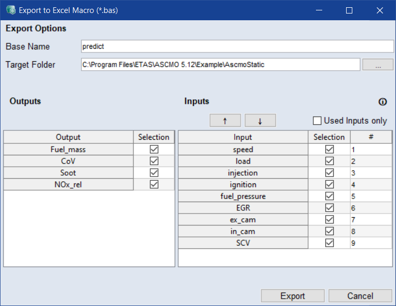Move selected input up with arrow button
396x306 pixels.
[x=225, y=121]
